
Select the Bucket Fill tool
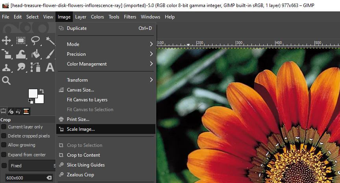(x=35, y=54)
